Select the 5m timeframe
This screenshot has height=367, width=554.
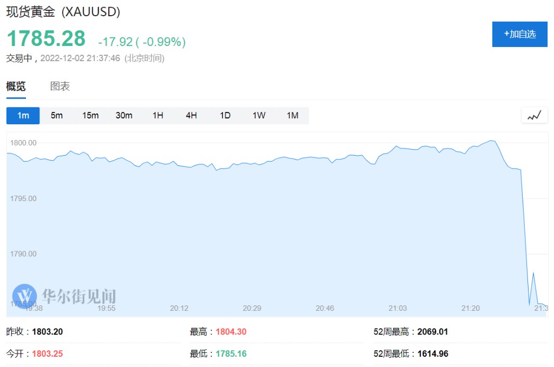point(56,116)
